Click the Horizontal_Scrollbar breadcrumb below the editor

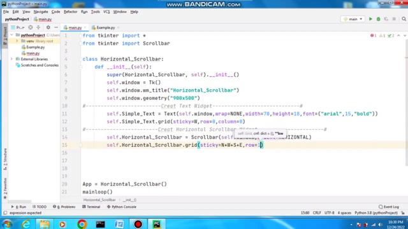(x=99, y=200)
